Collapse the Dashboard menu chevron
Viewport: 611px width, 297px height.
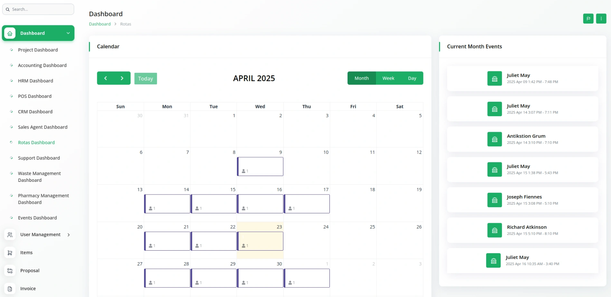[x=68, y=33]
